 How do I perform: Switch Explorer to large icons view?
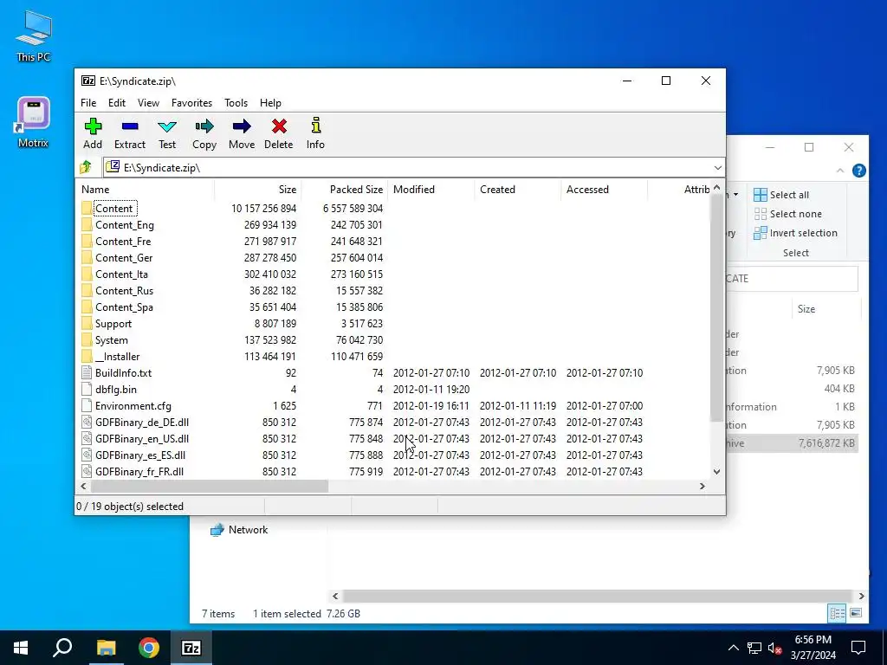[856, 613]
